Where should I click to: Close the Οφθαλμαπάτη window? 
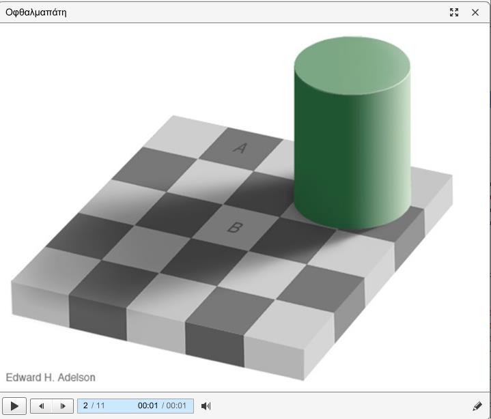[x=475, y=12]
